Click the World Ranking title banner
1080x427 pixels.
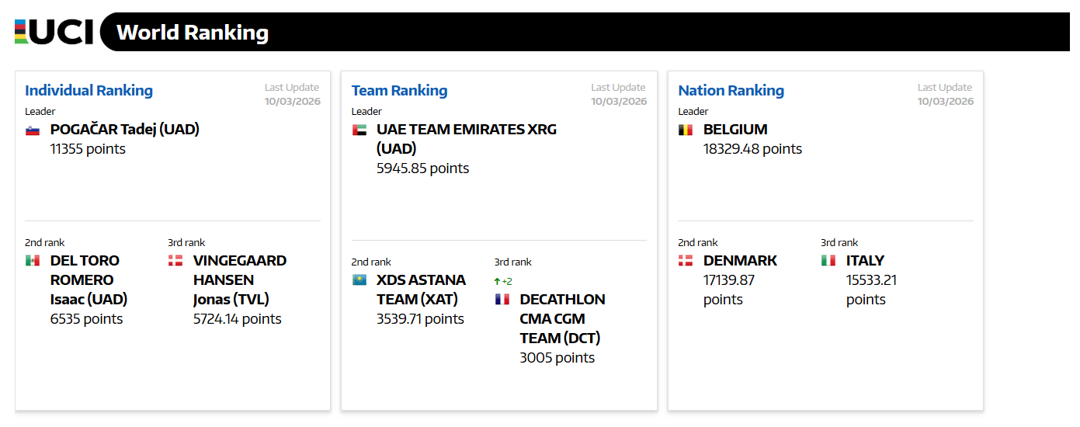click(193, 33)
